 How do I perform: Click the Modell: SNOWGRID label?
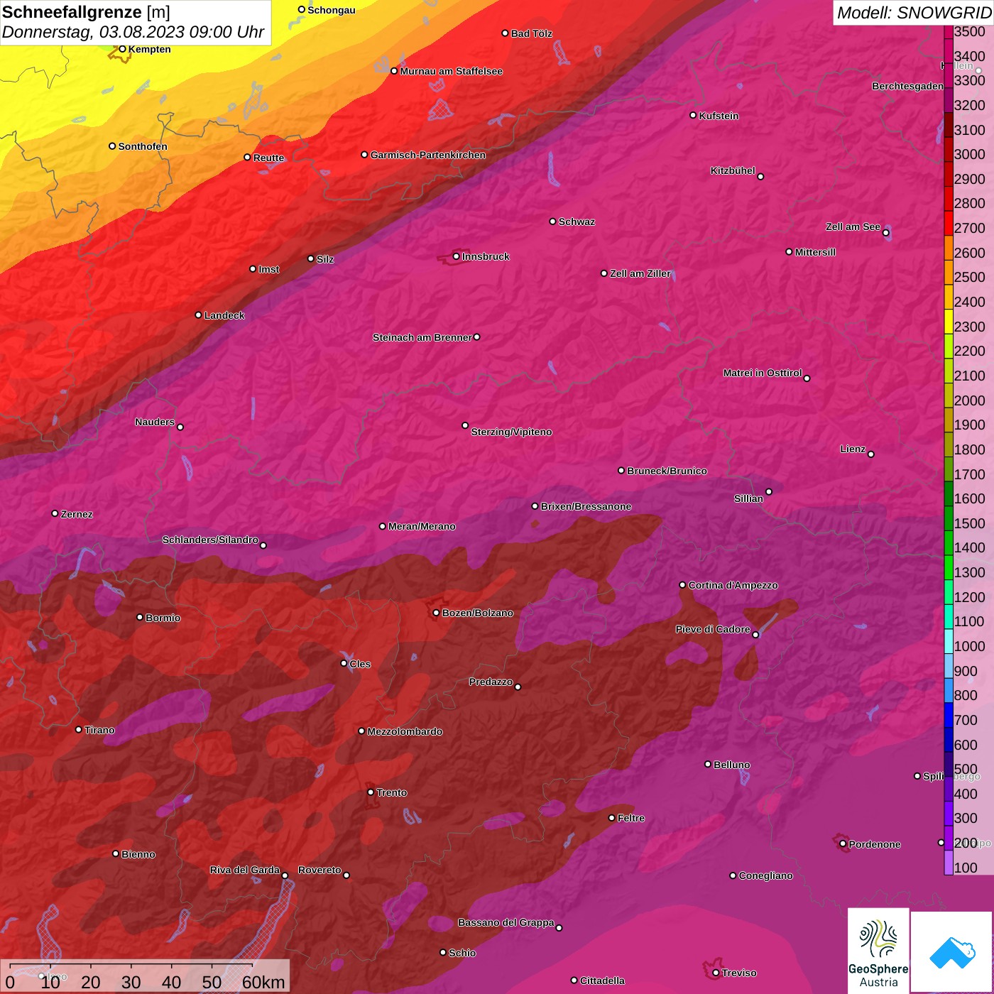pyautogui.click(x=914, y=13)
